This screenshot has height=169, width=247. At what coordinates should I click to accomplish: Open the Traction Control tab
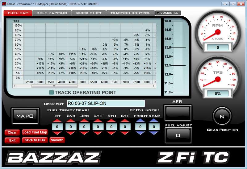tap(130, 13)
